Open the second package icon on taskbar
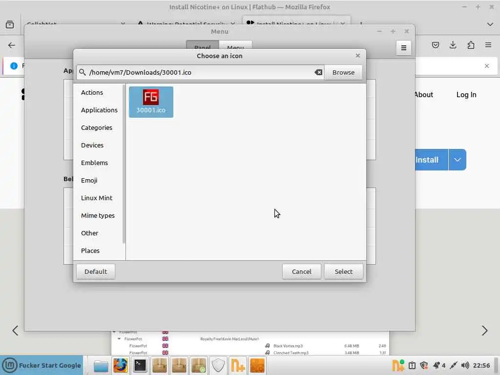 point(179,365)
